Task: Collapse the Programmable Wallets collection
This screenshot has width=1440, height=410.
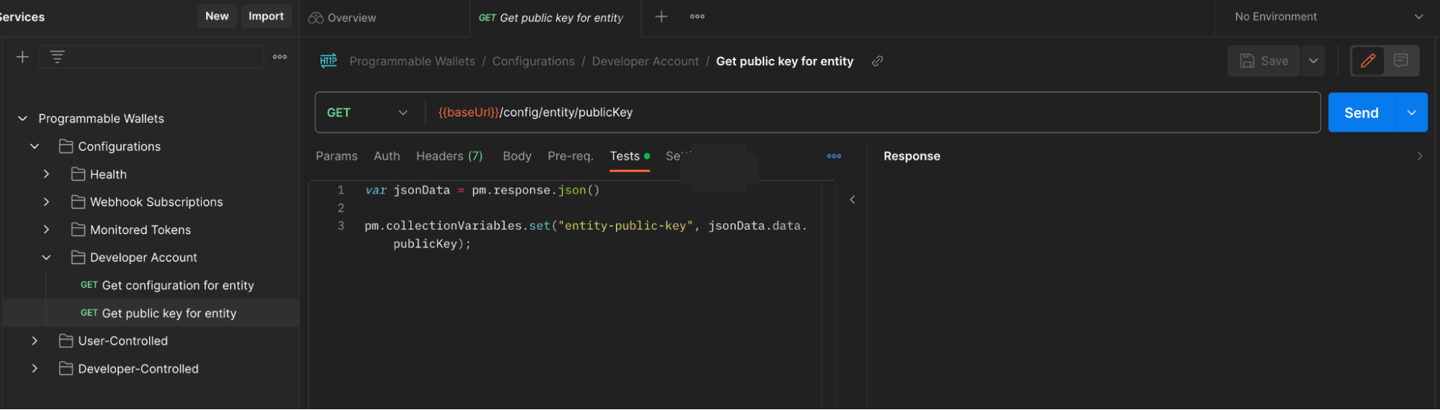Action: [23, 119]
